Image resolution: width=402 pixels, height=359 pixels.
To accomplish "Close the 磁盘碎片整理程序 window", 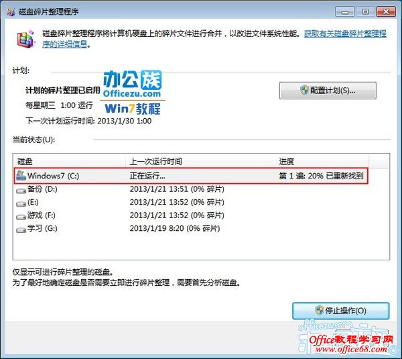I will point(386,12).
